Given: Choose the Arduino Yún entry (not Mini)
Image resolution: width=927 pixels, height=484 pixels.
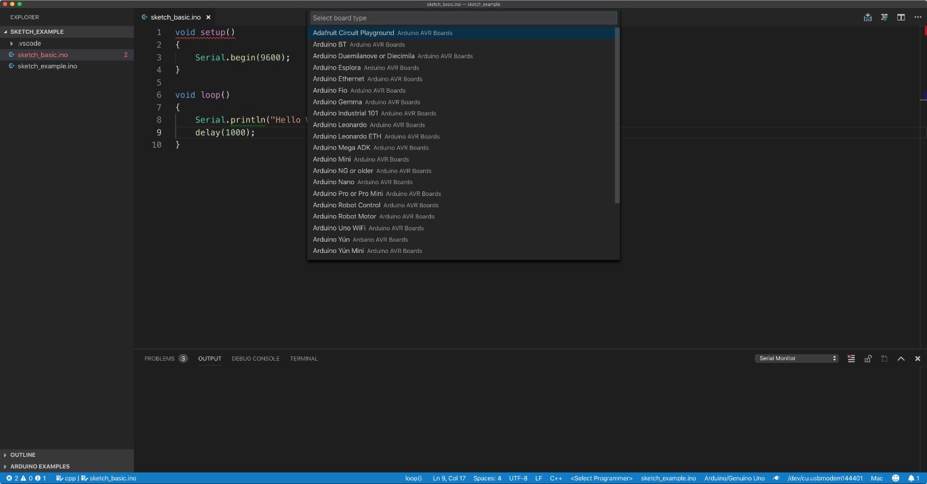Looking at the screenshot, I should pyautogui.click(x=462, y=240).
